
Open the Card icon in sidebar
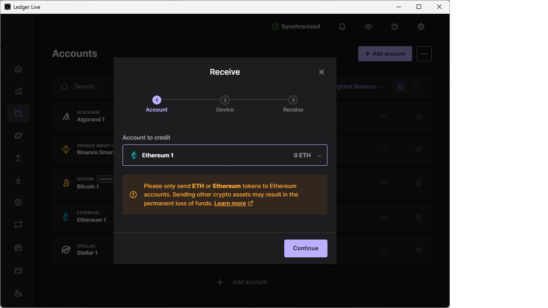click(18, 270)
